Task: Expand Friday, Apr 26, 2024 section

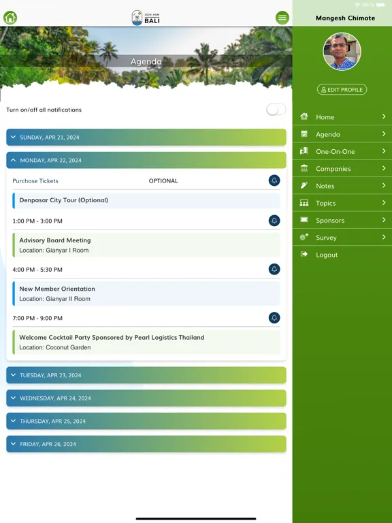Action: pos(146,444)
